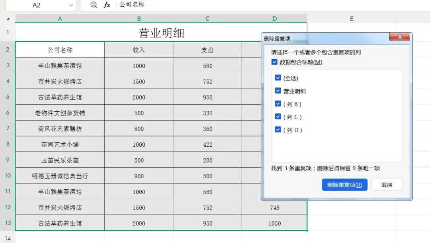Uncheck the (列 D) checkbox

(278, 130)
